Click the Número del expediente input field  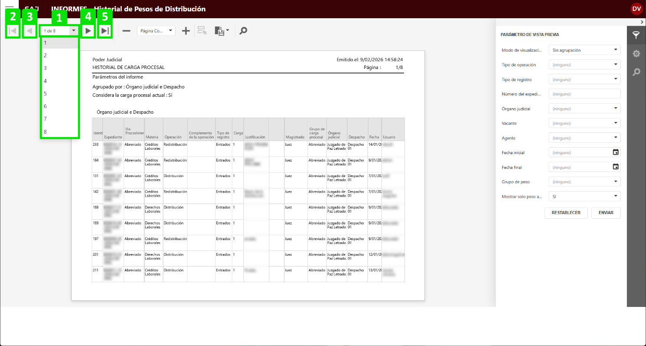(x=584, y=94)
